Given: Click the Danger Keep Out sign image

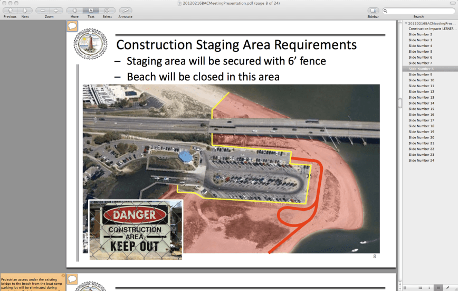Looking at the screenshot, I should (136, 230).
